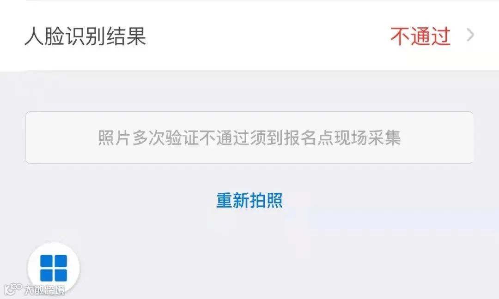Click the white header row near 人脸识别结果
The image size is (499, 299).
[249, 36]
